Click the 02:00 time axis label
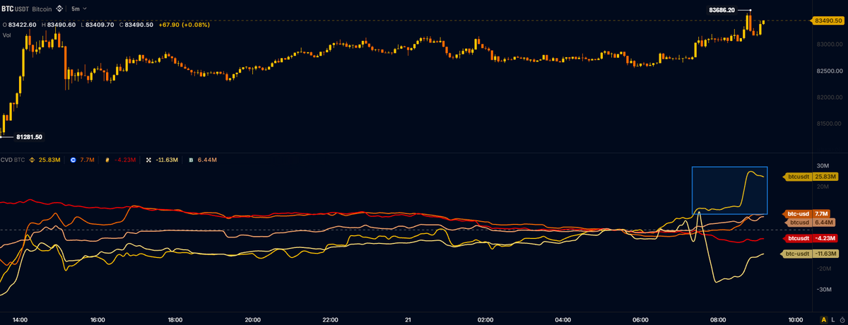The image size is (848, 325). (x=485, y=320)
